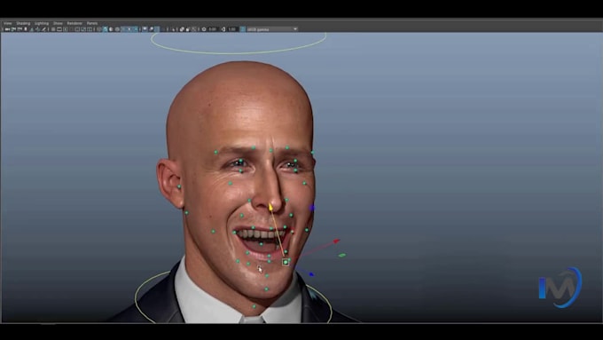Click the exposure reset icon
The width and height of the screenshot is (603, 340).
coord(204,29)
